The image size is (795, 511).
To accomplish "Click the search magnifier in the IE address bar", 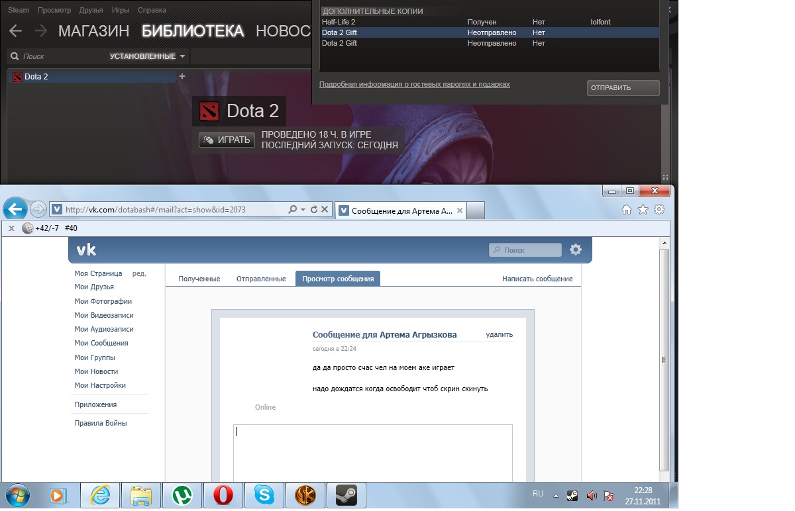I will pyautogui.click(x=293, y=209).
